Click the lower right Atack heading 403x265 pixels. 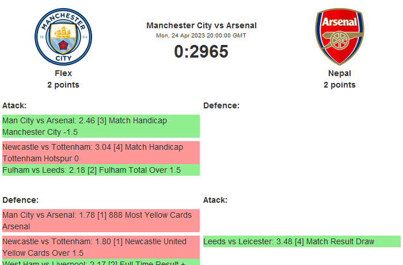[x=215, y=200]
